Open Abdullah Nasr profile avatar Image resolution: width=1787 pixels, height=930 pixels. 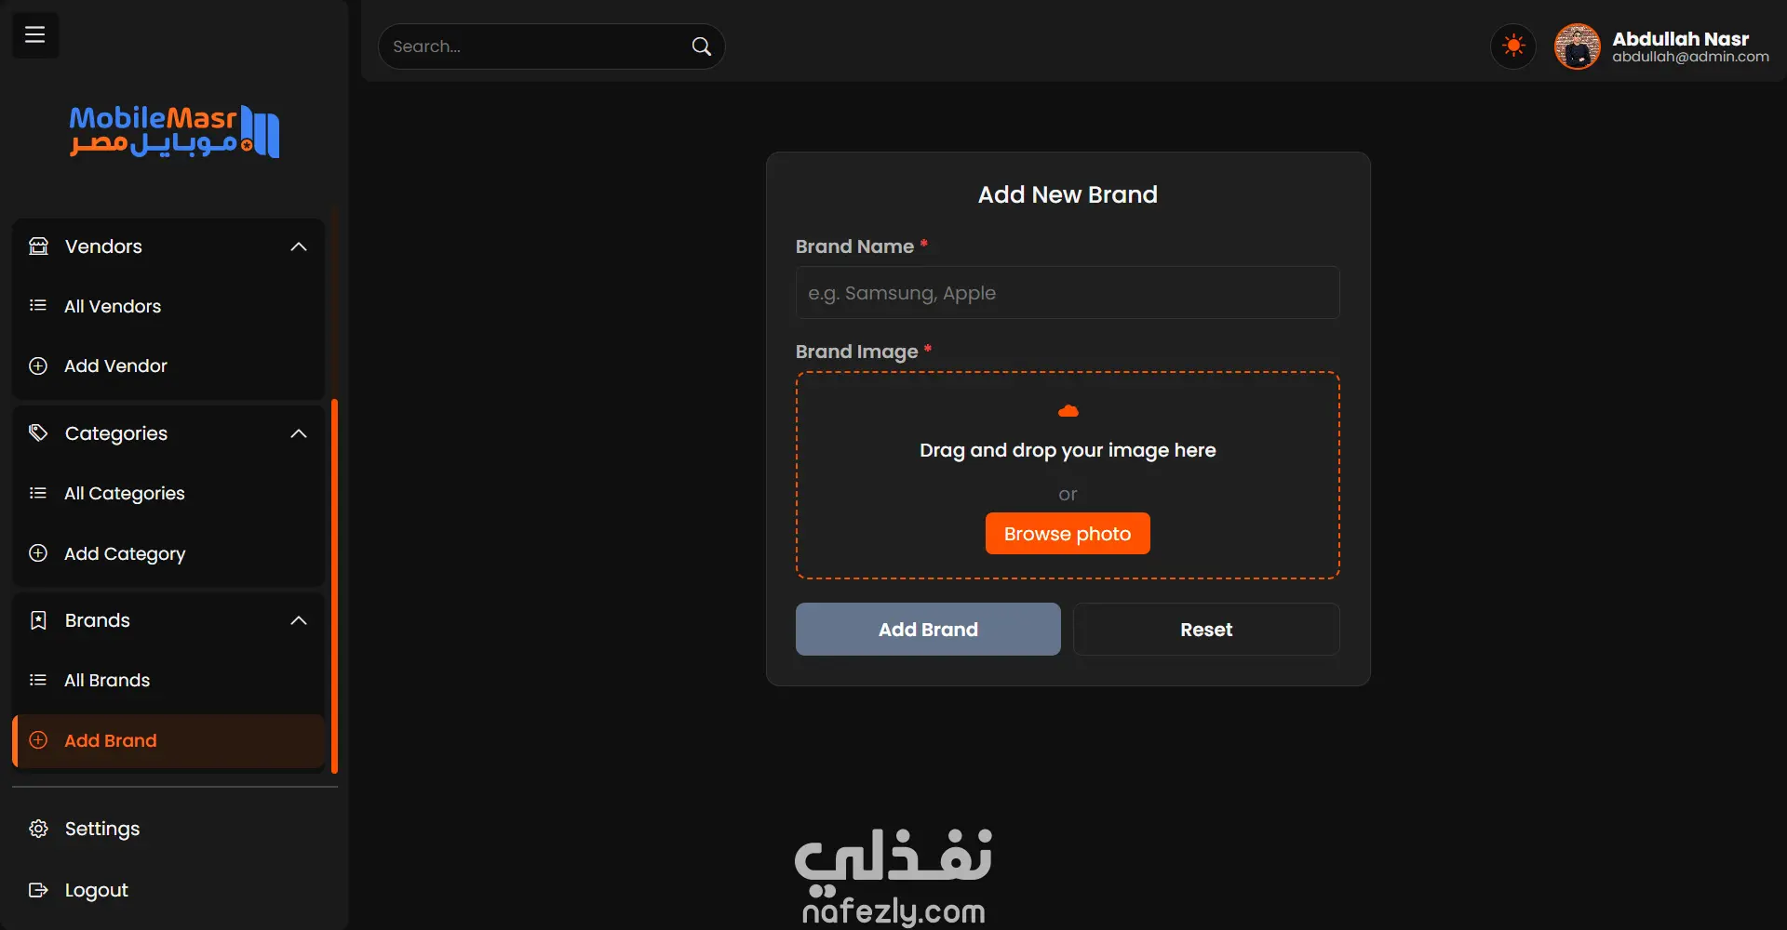[x=1577, y=46]
